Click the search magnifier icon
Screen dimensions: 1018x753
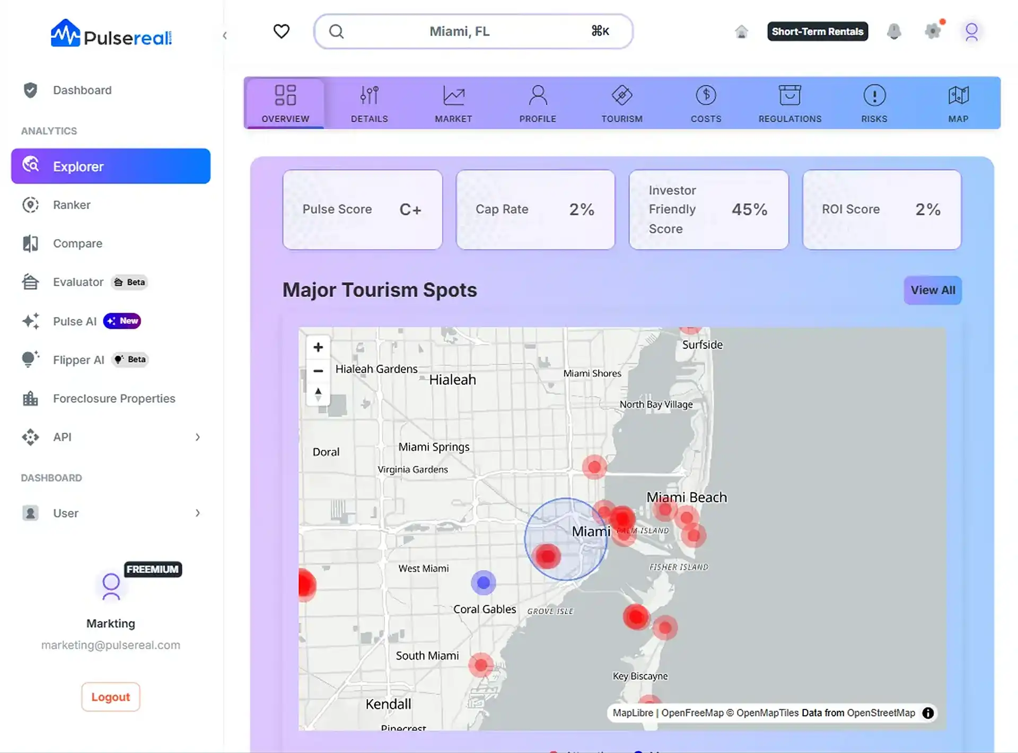[336, 31]
